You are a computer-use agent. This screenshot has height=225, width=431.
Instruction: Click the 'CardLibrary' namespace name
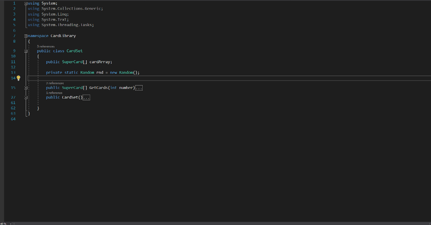pos(63,36)
